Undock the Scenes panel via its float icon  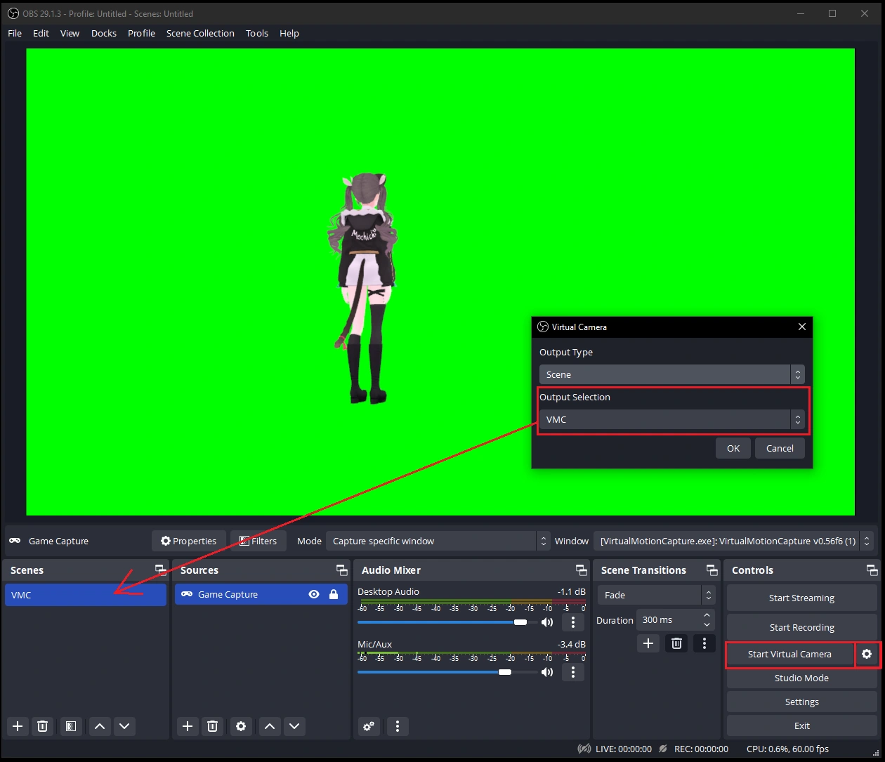coord(161,570)
